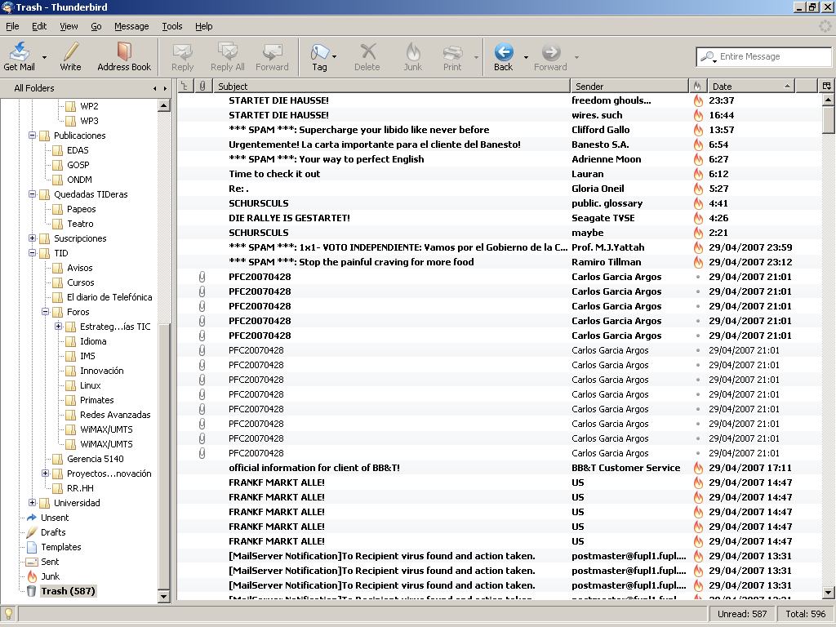Image resolution: width=836 pixels, height=627 pixels.
Task: Click the message list vertical scrollbar down arrow
Action: tap(829, 593)
